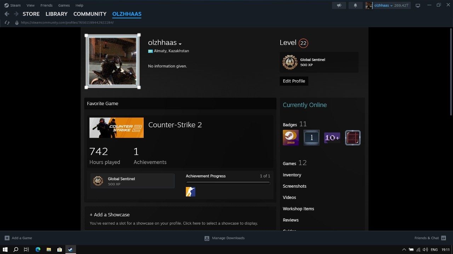
Task: Click the padlock icon beside the URL
Action: [x=16, y=23]
